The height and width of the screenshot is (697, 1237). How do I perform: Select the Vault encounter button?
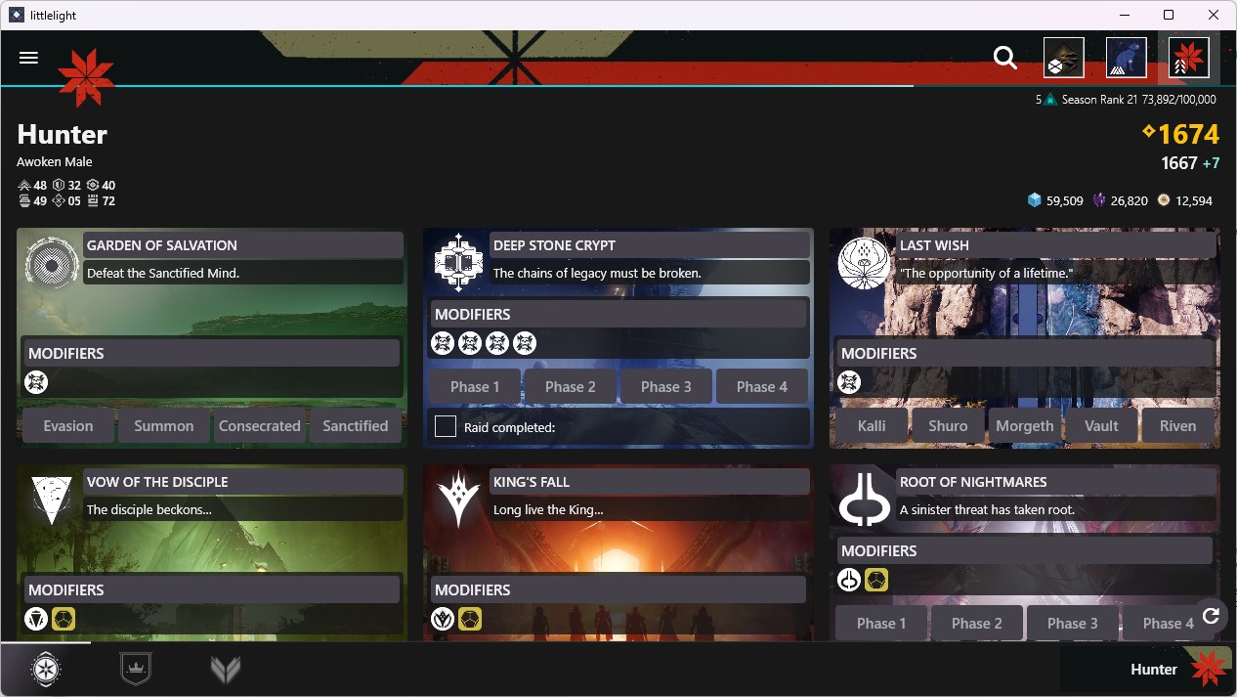[1101, 426]
